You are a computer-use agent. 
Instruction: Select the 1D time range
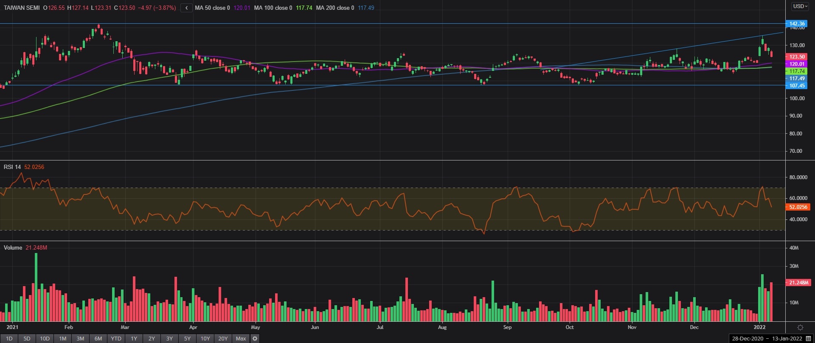9,338
